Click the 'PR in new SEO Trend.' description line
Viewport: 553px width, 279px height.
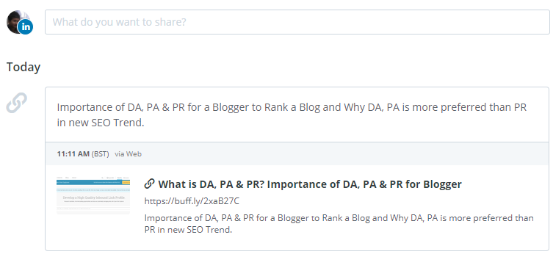(x=188, y=230)
